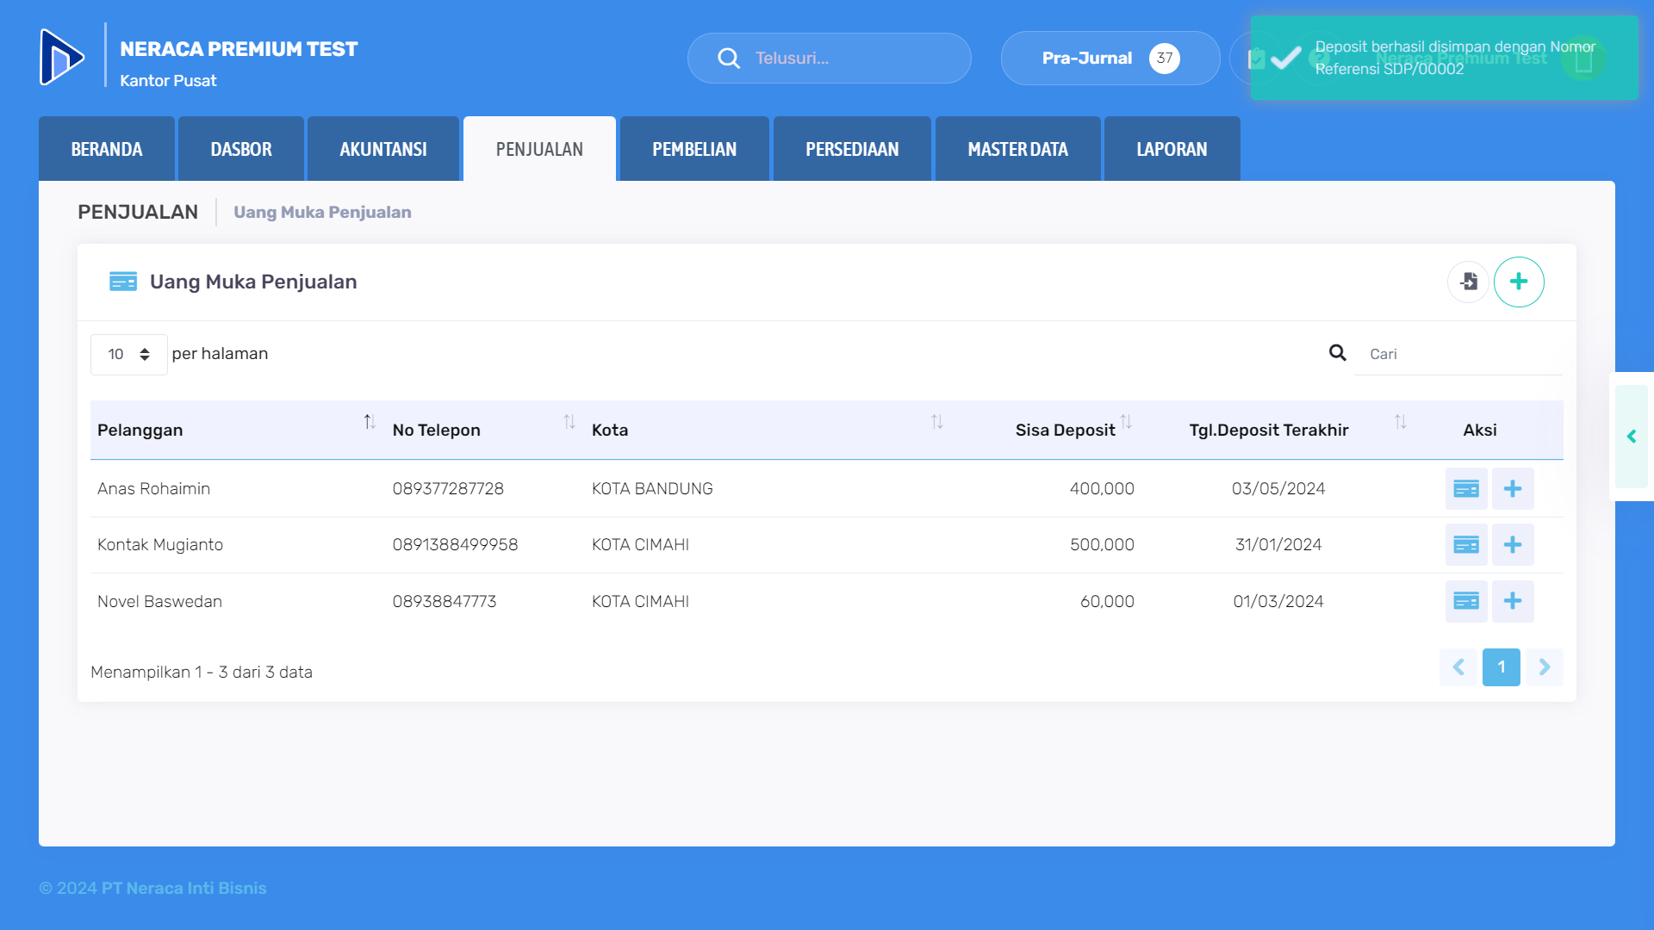Open the BERANDA tab
1654x930 pixels.
point(107,149)
